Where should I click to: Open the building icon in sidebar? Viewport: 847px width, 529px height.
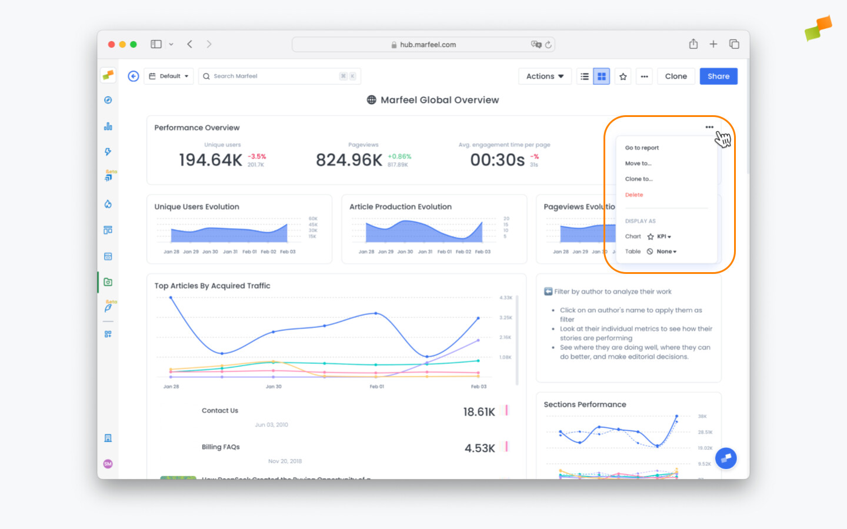108,438
